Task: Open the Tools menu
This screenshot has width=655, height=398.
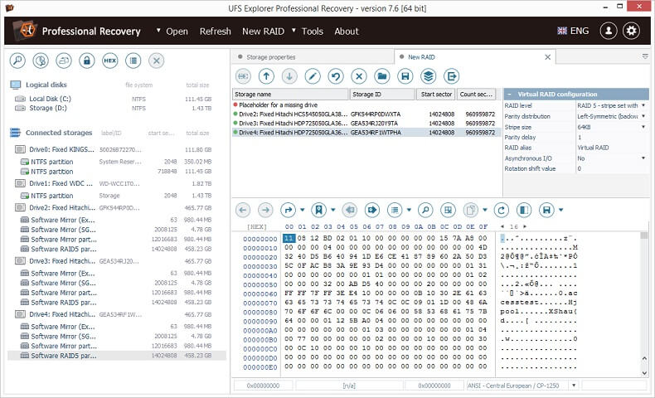Action: 312,32
